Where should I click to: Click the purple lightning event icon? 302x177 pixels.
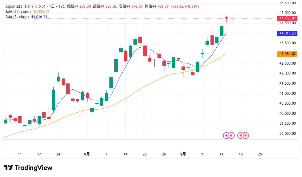click(226, 135)
